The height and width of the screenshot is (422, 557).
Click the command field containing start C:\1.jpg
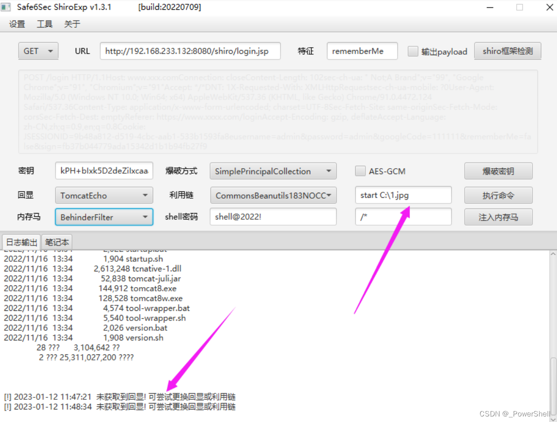403,195
